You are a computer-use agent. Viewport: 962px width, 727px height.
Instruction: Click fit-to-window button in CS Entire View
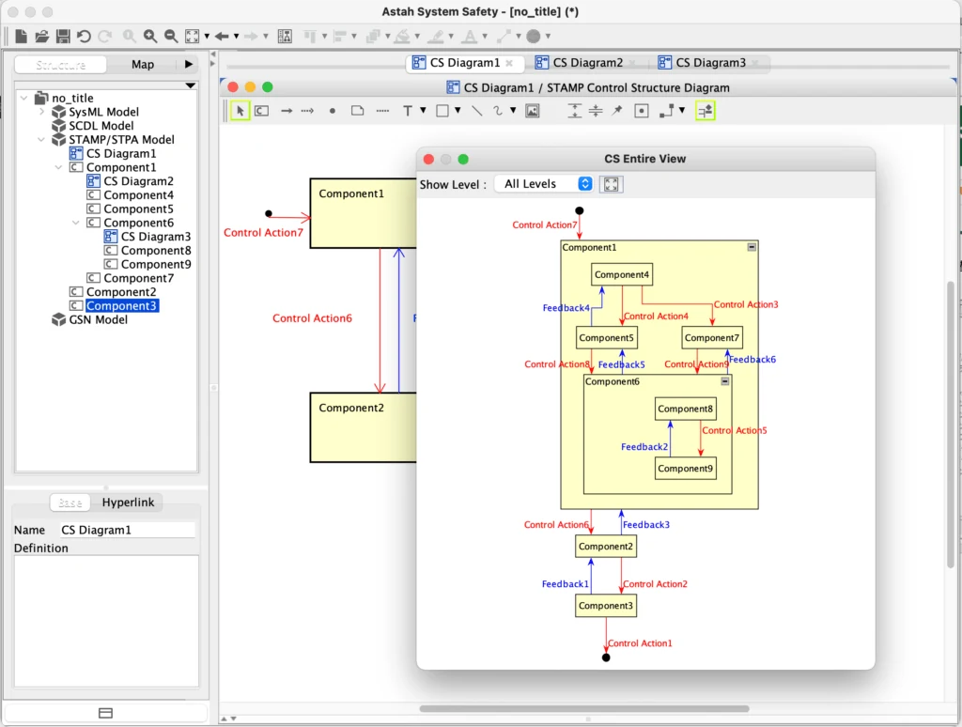click(611, 184)
